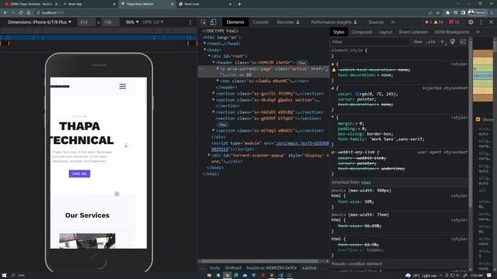Switch to the Recorder panel
Image resolution: width=497 pixels, height=279 pixels.
288,22
